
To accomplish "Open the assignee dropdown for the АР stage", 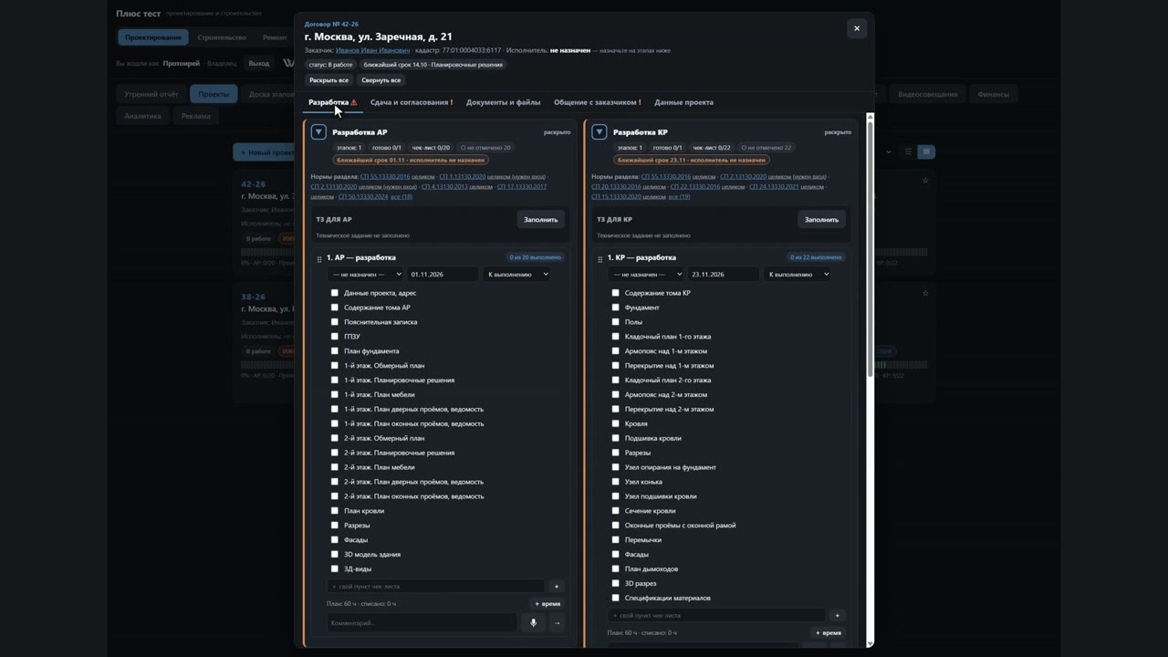I will (x=365, y=274).
